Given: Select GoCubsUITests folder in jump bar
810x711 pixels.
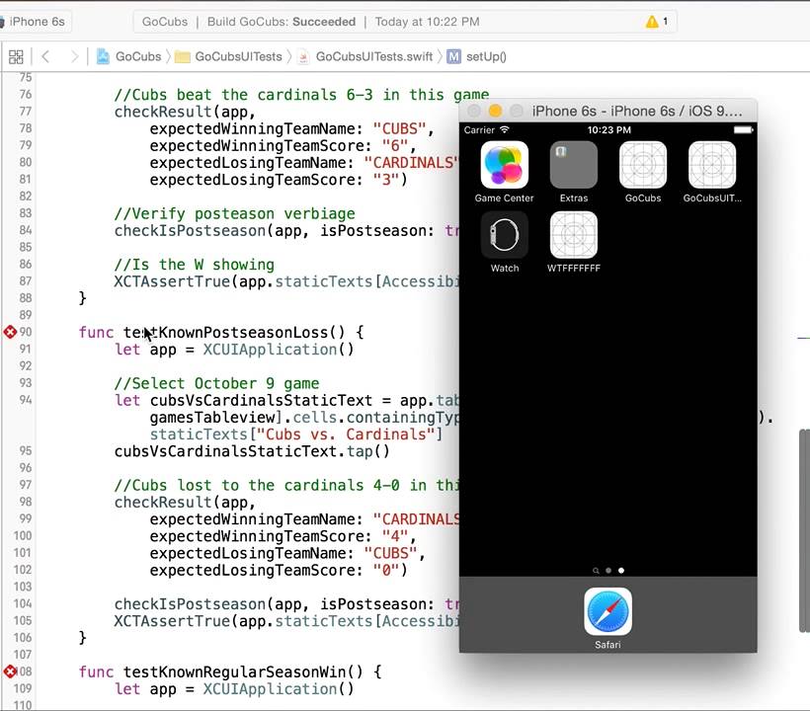Looking at the screenshot, I should [228, 56].
